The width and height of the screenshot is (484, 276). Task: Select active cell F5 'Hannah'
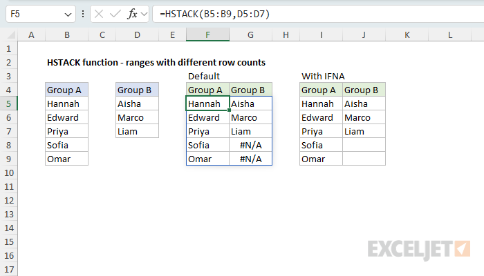(207, 103)
